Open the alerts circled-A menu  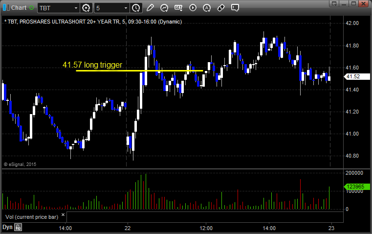(x=207, y=8)
